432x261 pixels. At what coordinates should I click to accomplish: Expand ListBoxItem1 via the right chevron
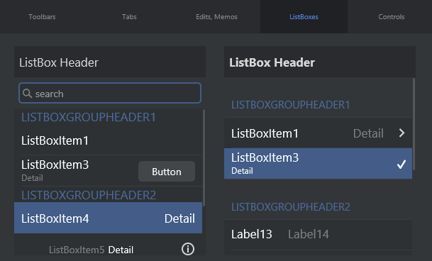pyautogui.click(x=402, y=133)
